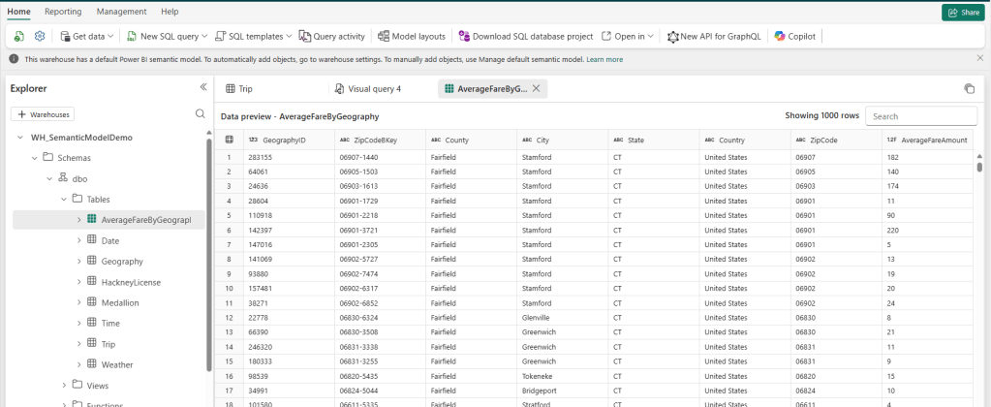The width and height of the screenshot is (991, 407).
Task: Click the refresh icon in the toolbar
Action: [19, 36]
